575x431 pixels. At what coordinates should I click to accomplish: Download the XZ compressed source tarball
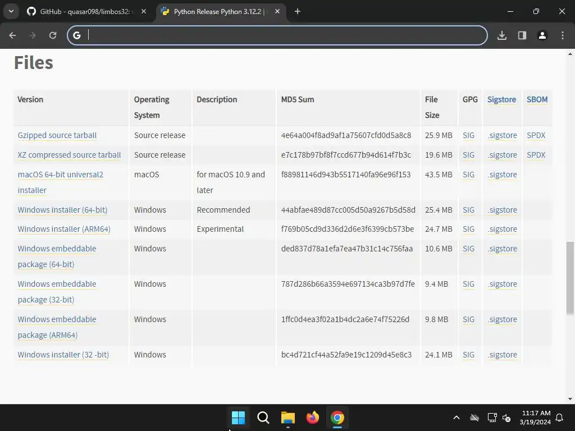[69, 155]
